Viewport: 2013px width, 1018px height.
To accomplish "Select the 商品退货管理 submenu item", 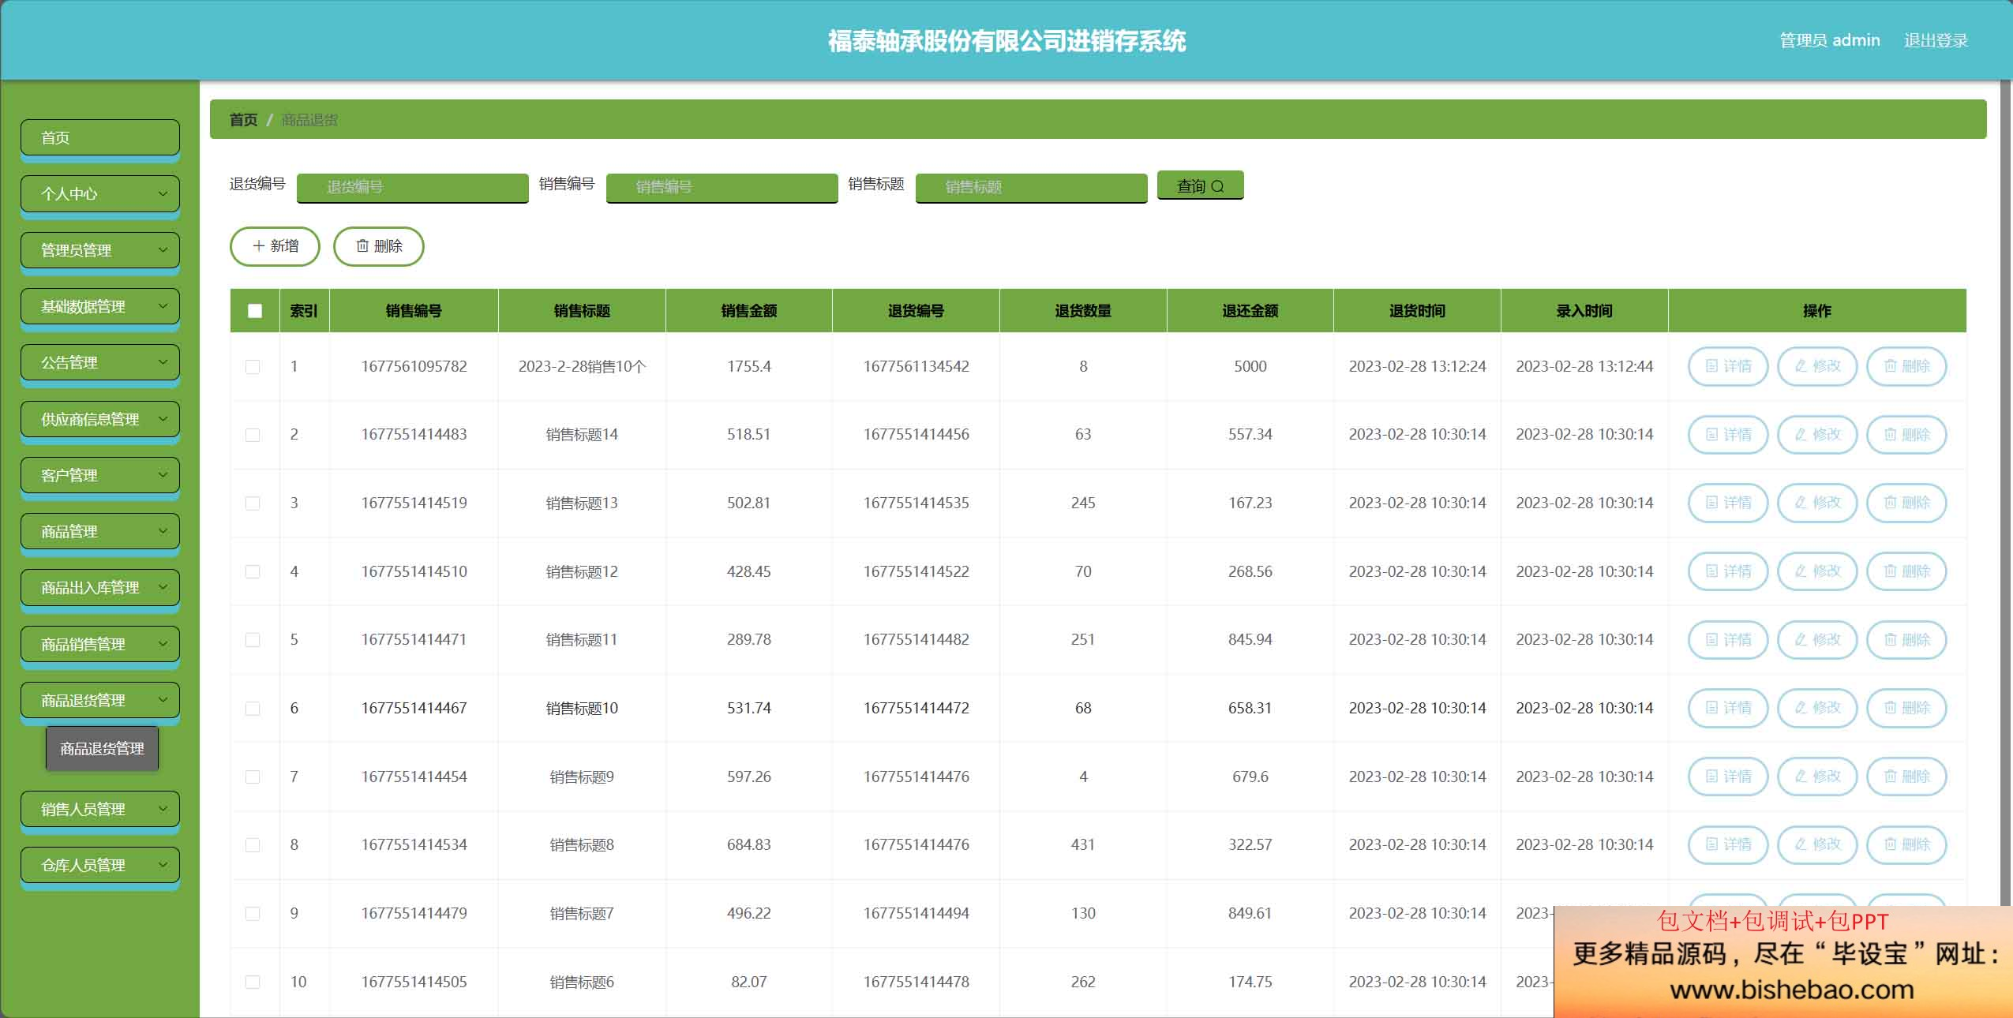I will (x=102, y=748).
